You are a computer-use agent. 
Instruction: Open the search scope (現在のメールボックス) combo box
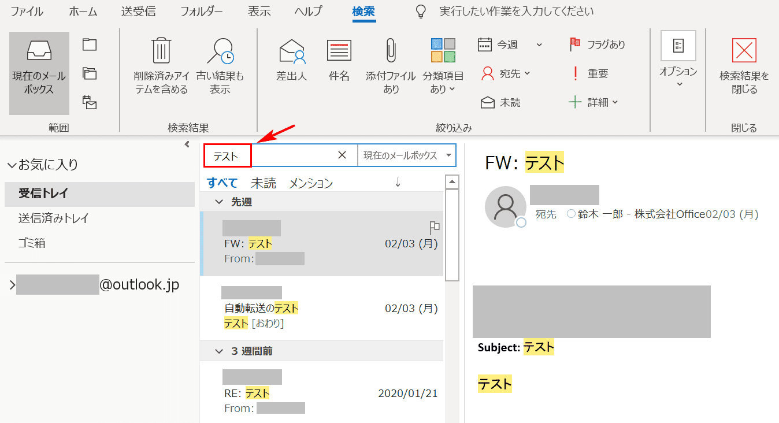point(407,155)
